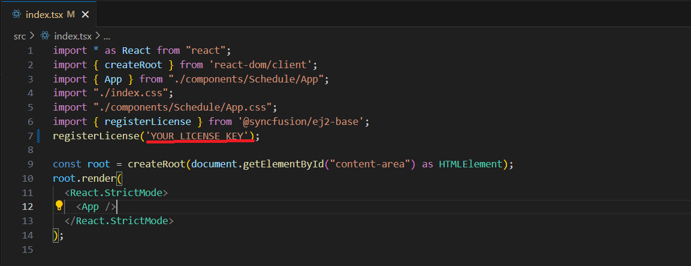The width and height of the screenshot is (691, 266).
Task: Select the index.tsx tab
Action: [x=48, y=14]
